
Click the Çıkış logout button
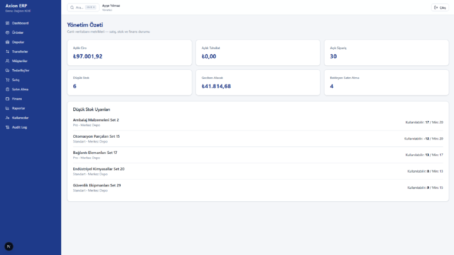click(440, 7)
